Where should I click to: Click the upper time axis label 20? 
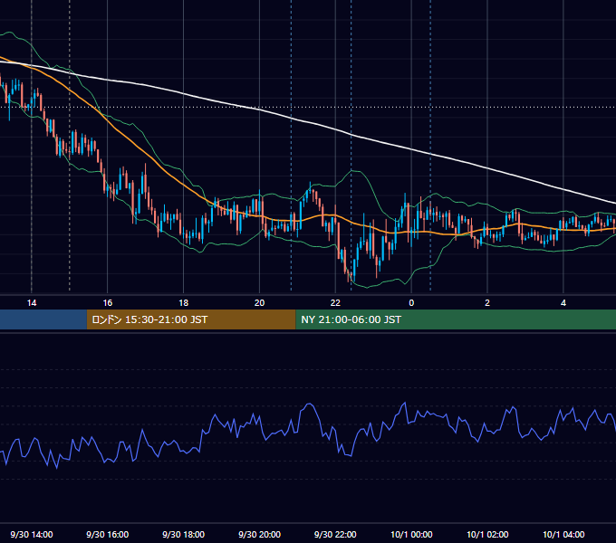259,303
